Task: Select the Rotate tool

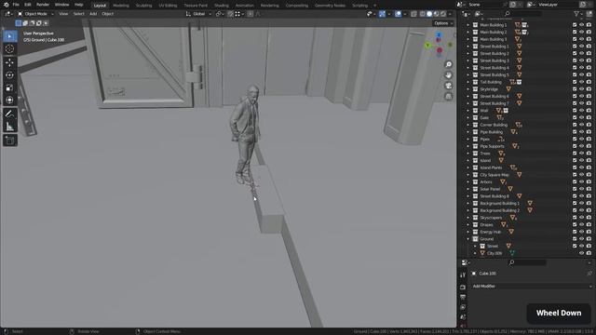Action: pyautogui.click(x=10, y=75)
